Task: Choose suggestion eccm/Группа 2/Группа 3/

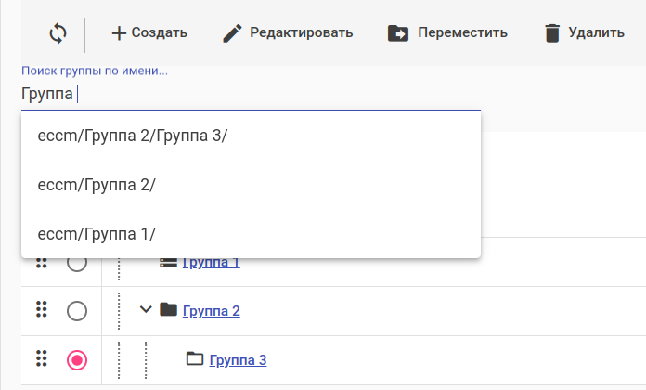Action: [133, 136]
